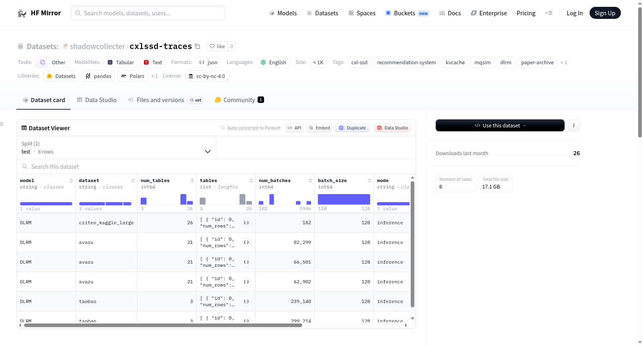Click the search magnifier icon in Search this dataset
Viewport: 643px width, 346px height.
[x=25, y=166]
